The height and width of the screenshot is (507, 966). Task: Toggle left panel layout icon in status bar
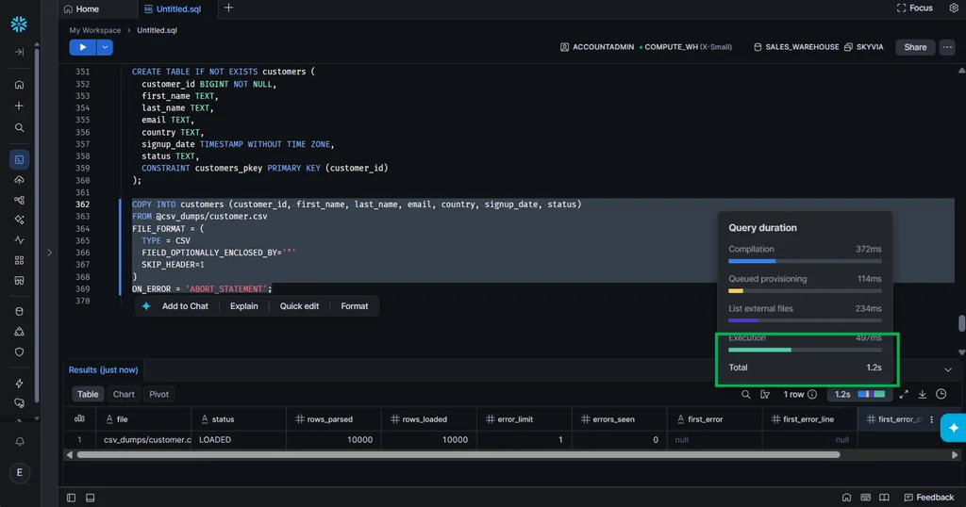click(71, 498)
